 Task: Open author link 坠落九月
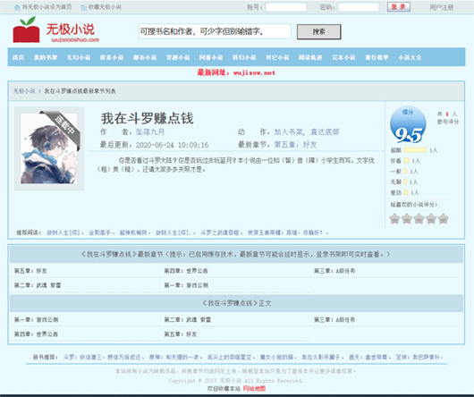pos(150,132)
